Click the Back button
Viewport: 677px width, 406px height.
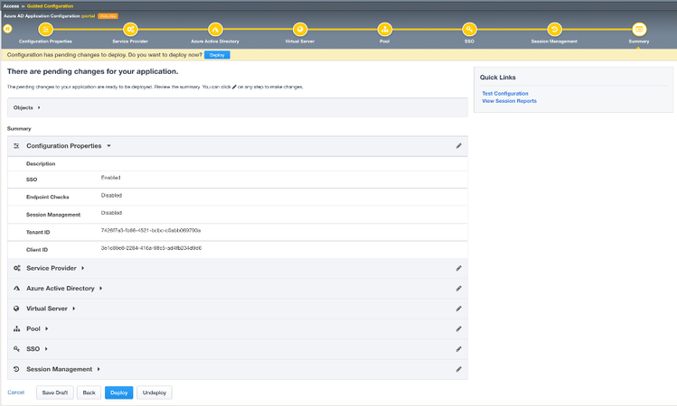tap(89, 392)
